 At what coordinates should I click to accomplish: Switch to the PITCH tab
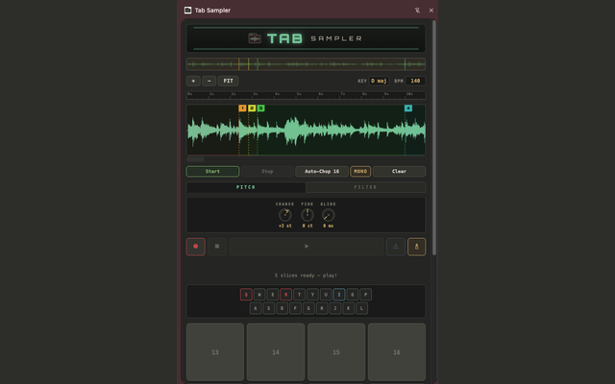pyautogui.click(x=246, y=187)
